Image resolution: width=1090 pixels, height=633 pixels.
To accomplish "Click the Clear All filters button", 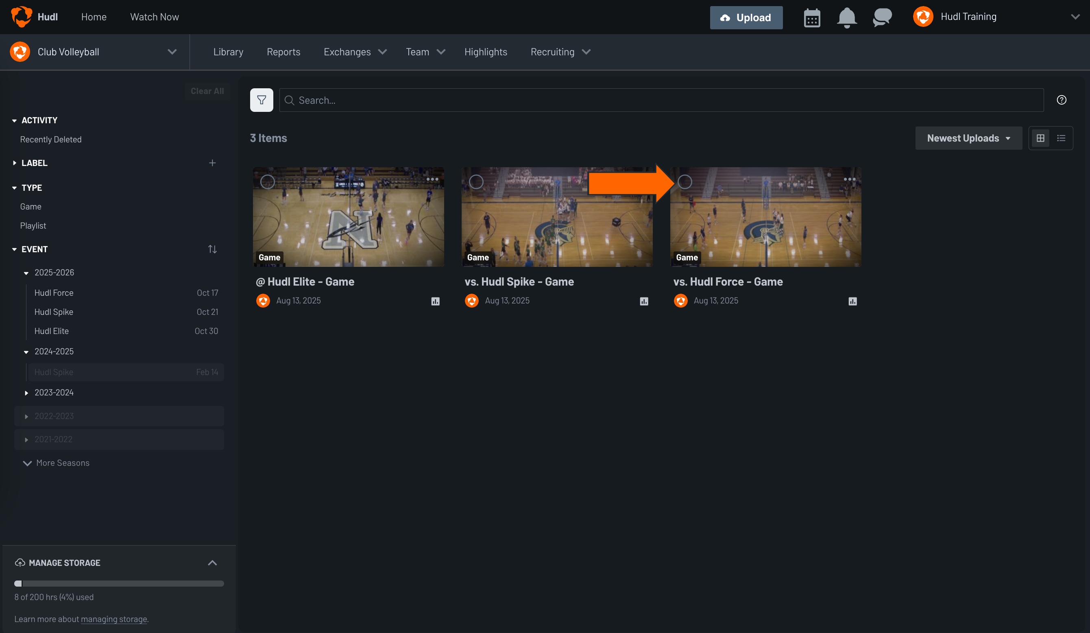I will click(x=207, y=91).
